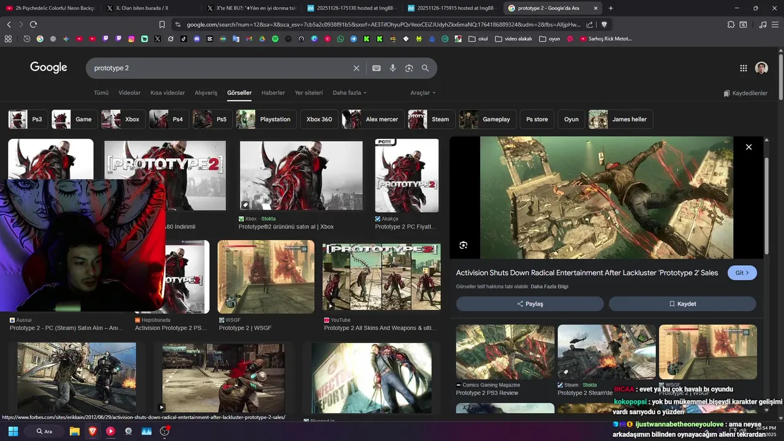Clear the search box with the X icon
Viewport: 784px width, 441px height.
[x=356, y=68]
